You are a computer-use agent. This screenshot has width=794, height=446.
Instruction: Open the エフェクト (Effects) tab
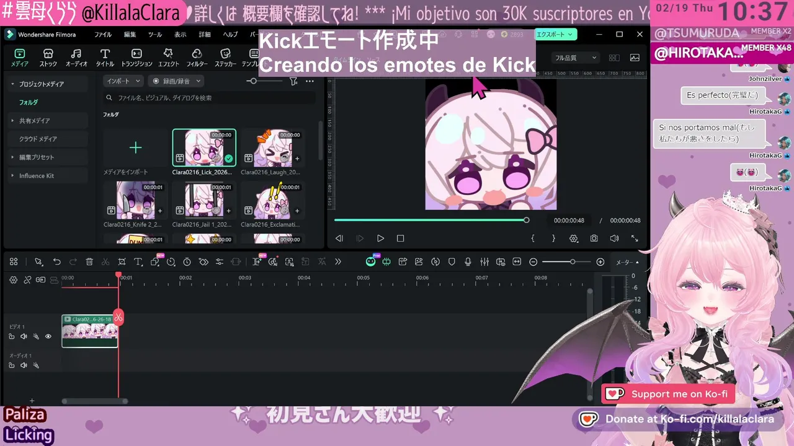(168, 58)
